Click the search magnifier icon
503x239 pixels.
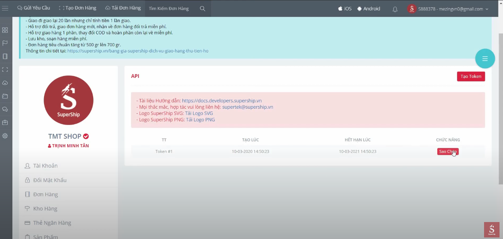point(202,8)
